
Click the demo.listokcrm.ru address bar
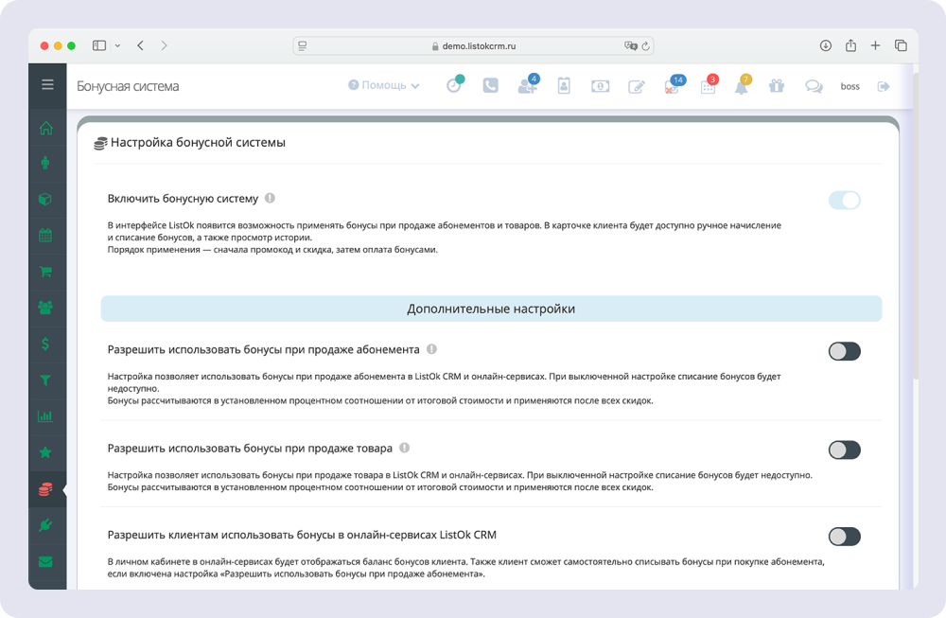point(473,45)
